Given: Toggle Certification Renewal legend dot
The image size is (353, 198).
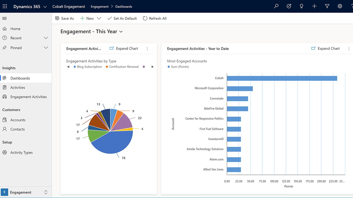Looking at the screenshot, I should (107, 67).
